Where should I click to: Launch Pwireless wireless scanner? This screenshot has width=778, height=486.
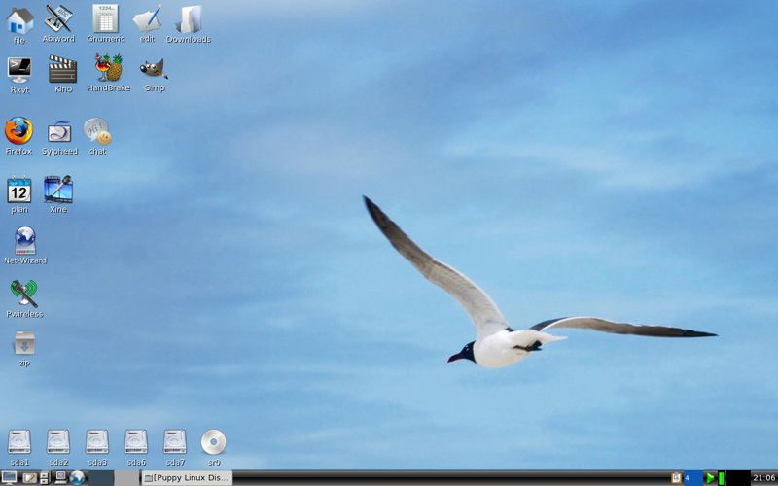tap(24, 293)
